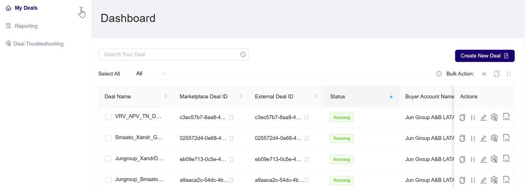
Task: Click the bulk action resume icon
Action: 484,74
